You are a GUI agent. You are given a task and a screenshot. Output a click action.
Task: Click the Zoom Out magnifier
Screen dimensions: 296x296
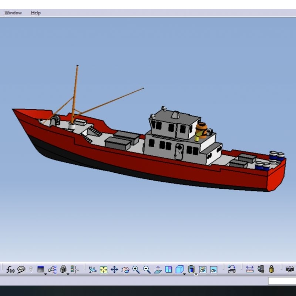click(147, 270)
